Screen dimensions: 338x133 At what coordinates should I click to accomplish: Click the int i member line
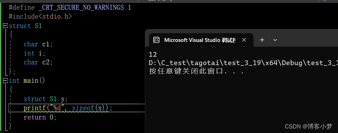[x=34, y=53]
